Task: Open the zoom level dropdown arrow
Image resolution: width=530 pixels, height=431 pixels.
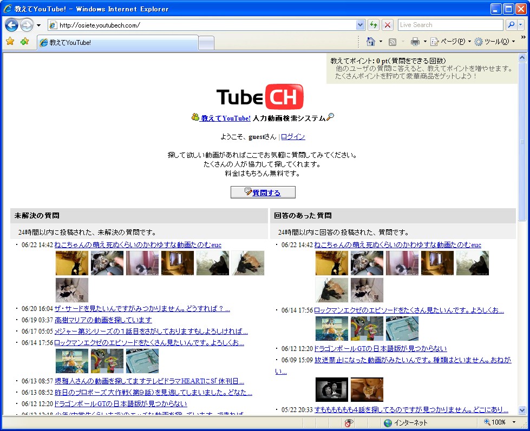Action: tap(514, 422)
